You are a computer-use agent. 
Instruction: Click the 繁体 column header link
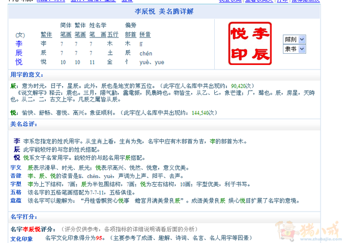46,34
